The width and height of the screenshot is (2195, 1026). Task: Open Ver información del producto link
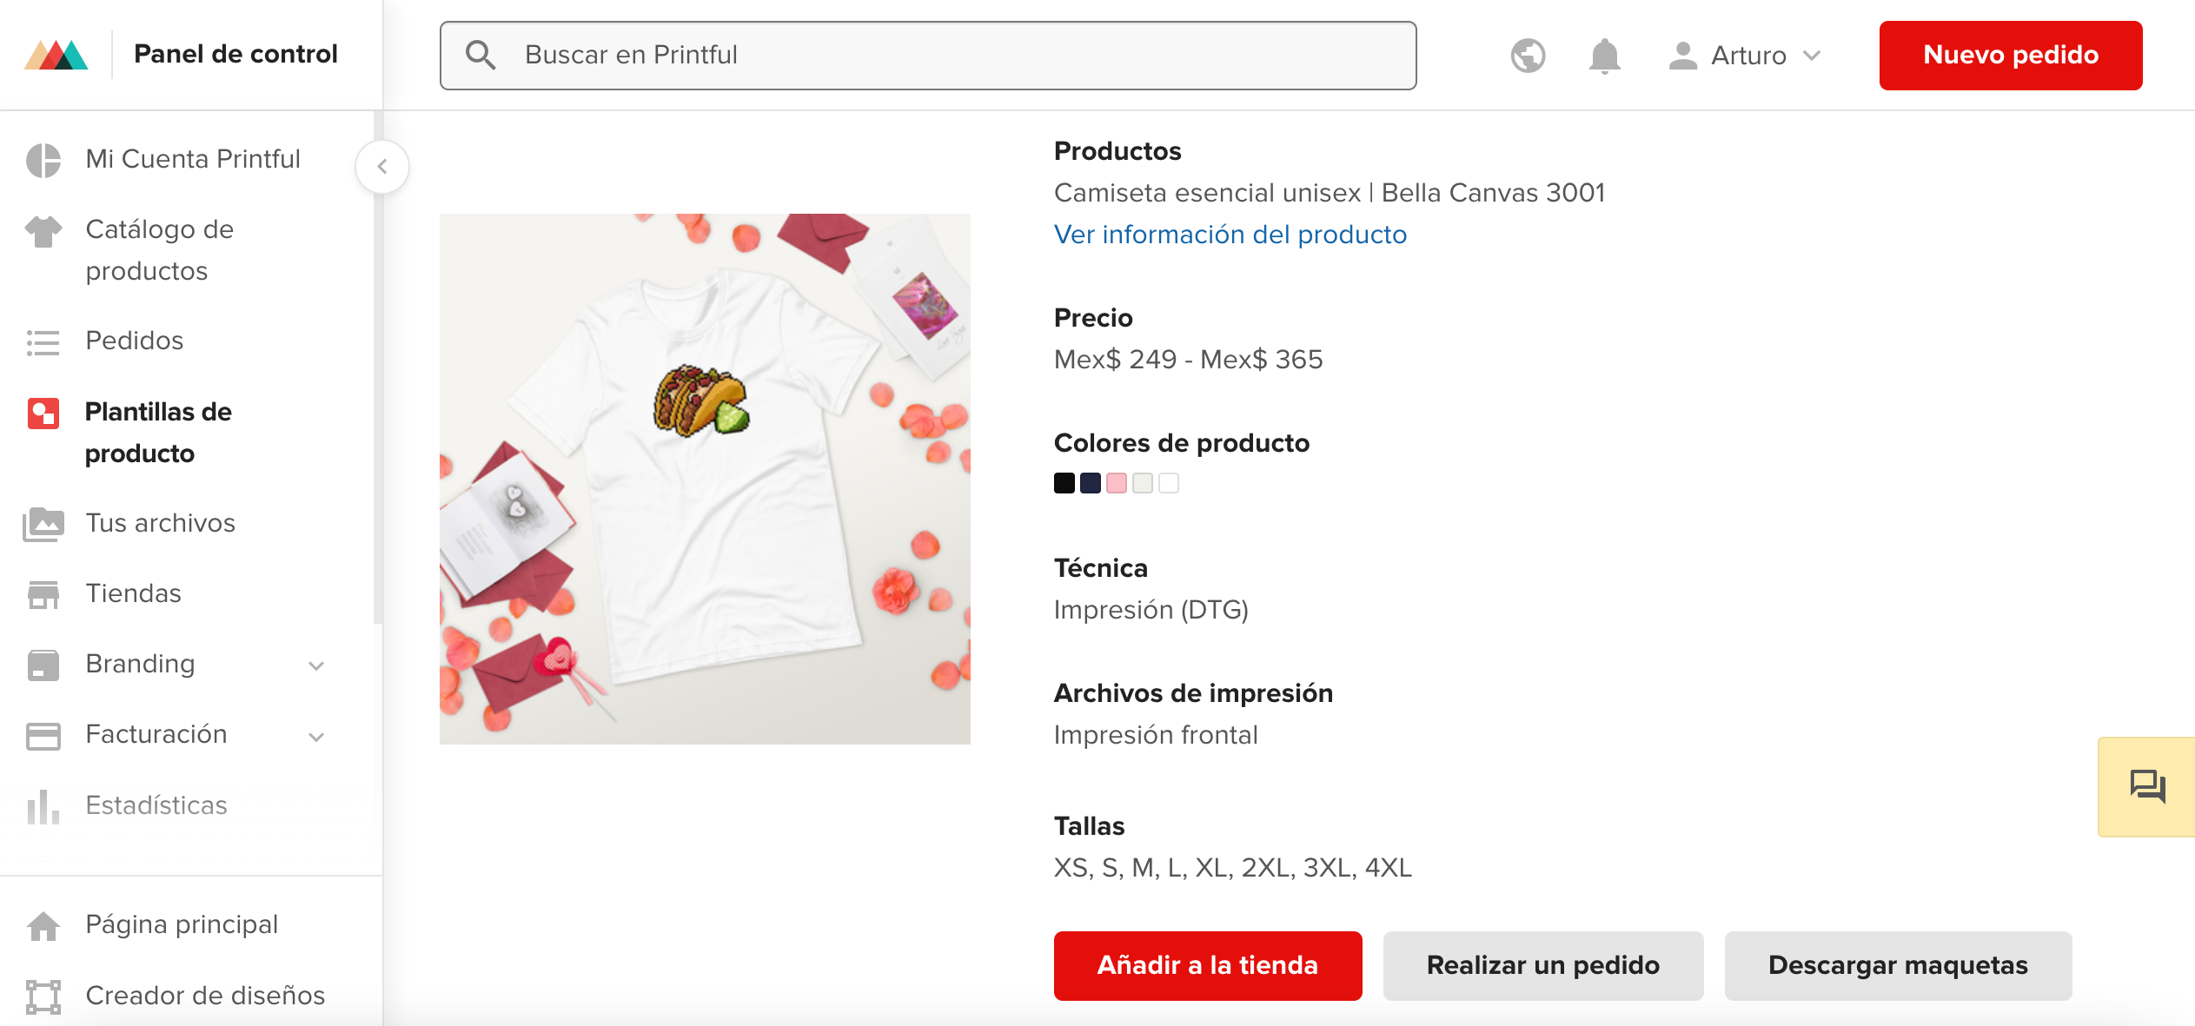(x=1230, y=235)
